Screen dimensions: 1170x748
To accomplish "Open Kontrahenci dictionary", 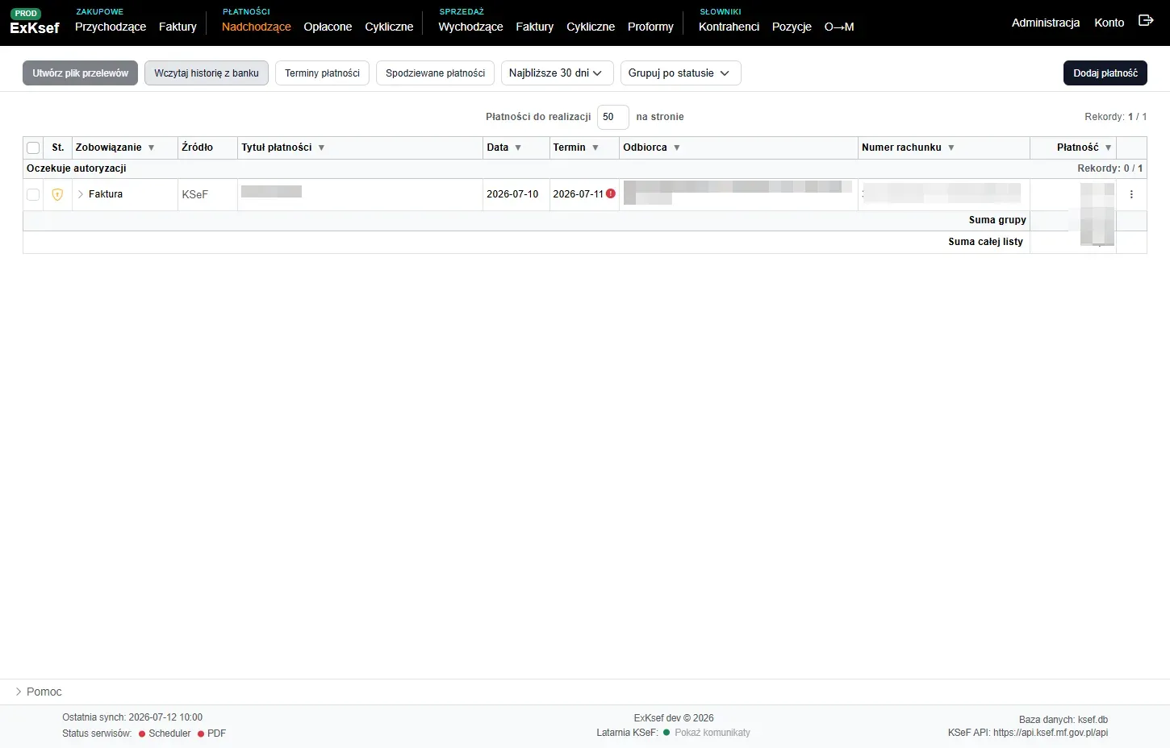I will [x=729, y=27].
